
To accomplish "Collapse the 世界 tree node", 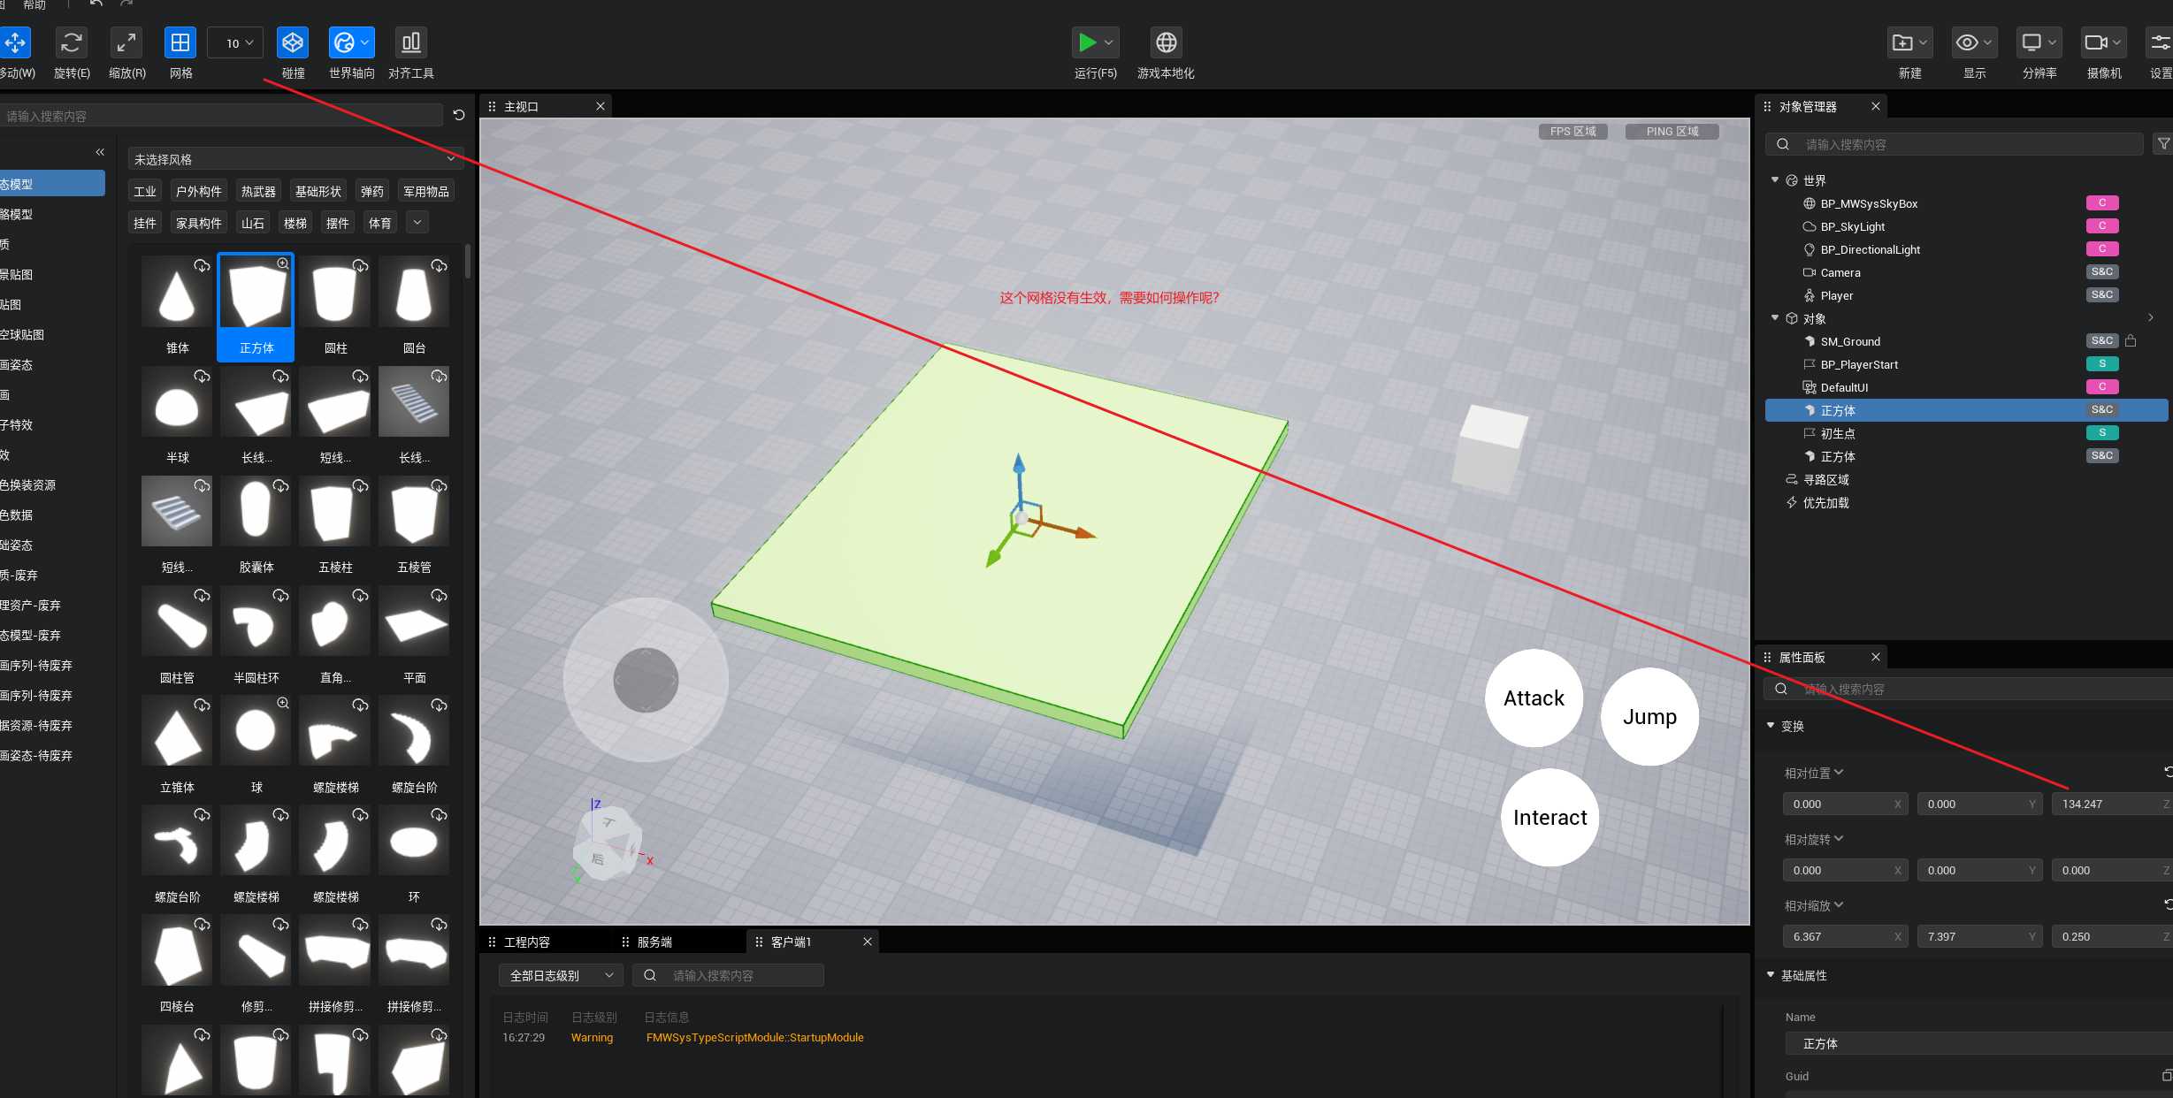I will (x=1775, y=179).
